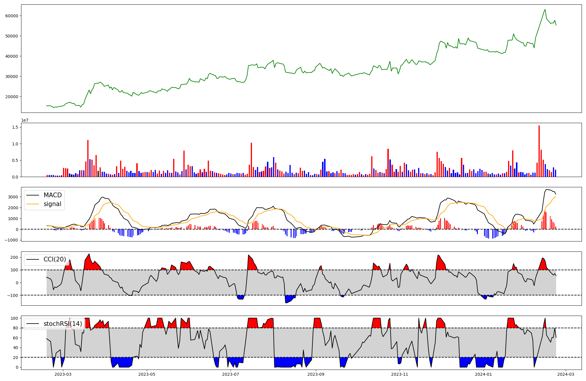The image size is (586, 381).
Task: Click the 20000 price axis tick label
Action: click(12, 97)
